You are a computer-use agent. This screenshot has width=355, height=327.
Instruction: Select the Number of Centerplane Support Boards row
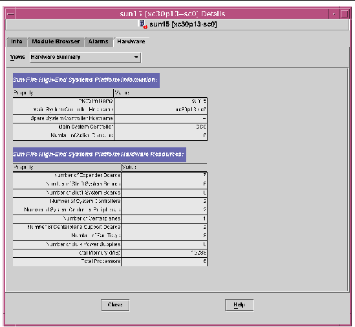point(110,227)
